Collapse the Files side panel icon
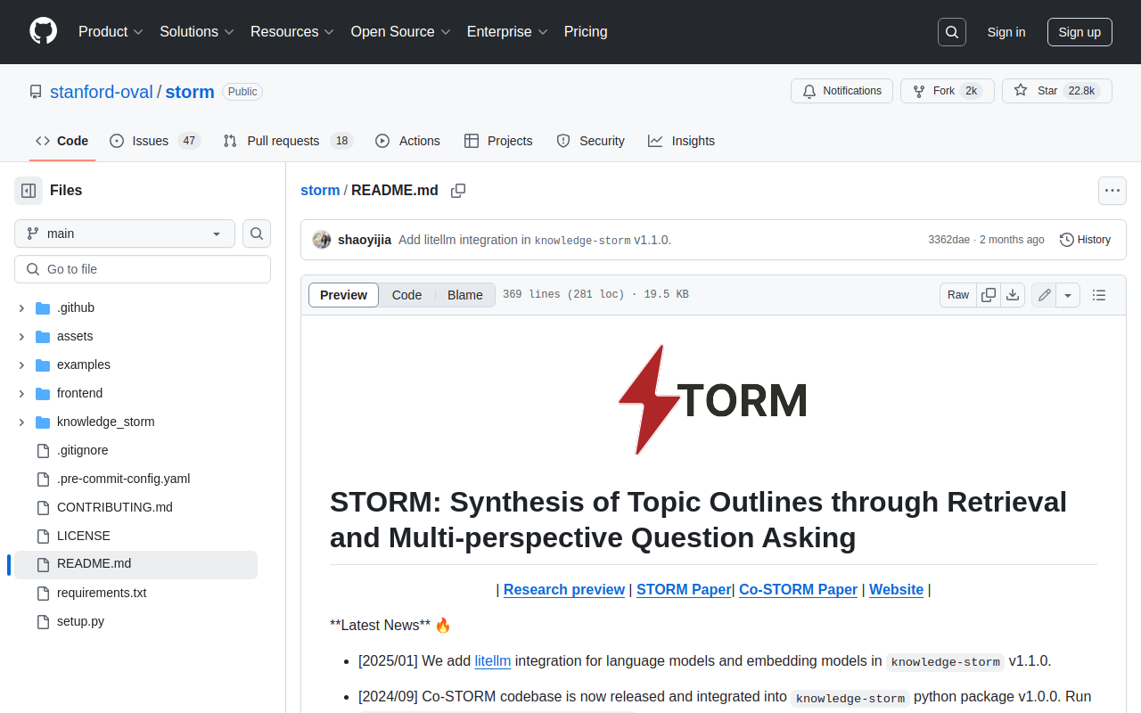The height and width of the screenshot is (713, 1141). click(29, 191)
